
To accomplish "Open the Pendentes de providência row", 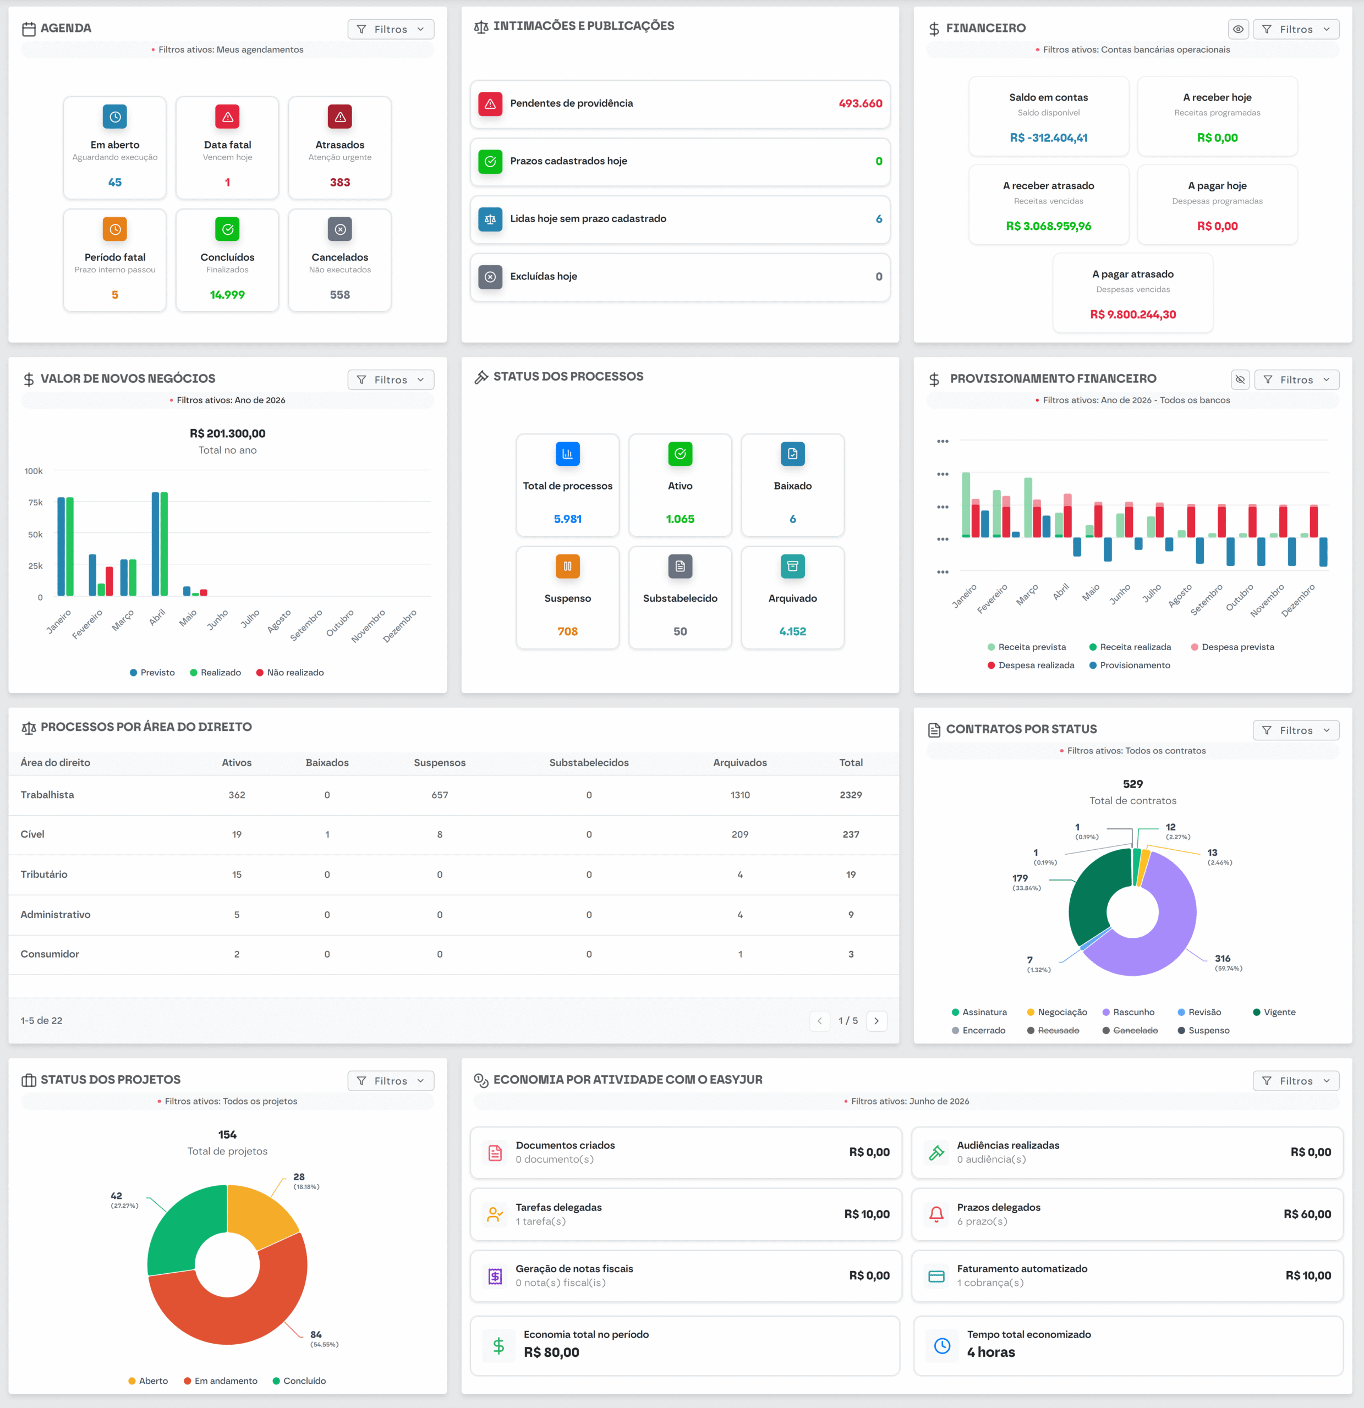I will point(680,103).
